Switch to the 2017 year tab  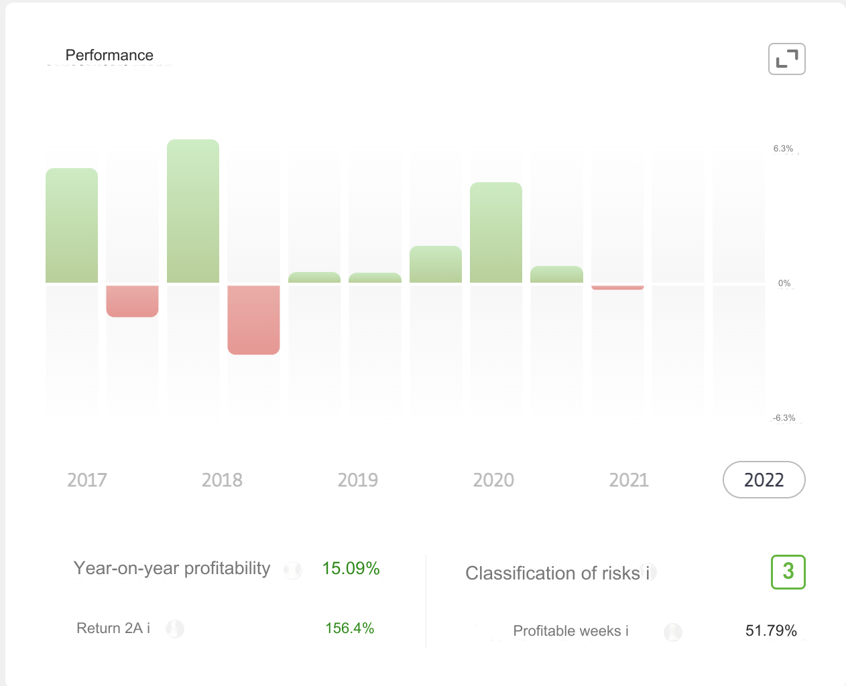point(87,480)
